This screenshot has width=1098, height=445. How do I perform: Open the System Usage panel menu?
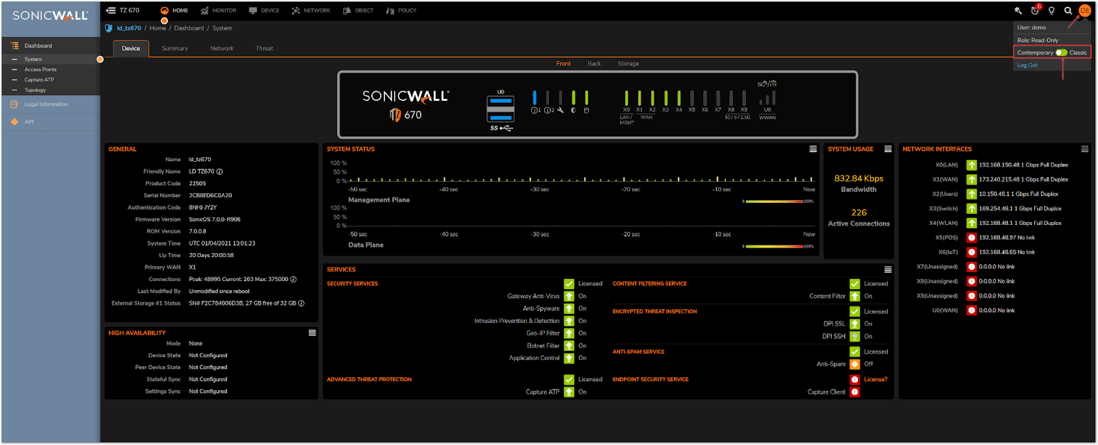pos(888,149)
